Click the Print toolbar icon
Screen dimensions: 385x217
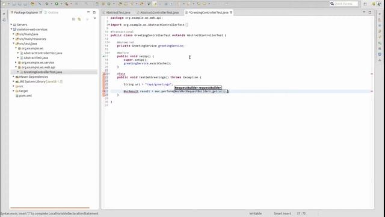(25, 4)
